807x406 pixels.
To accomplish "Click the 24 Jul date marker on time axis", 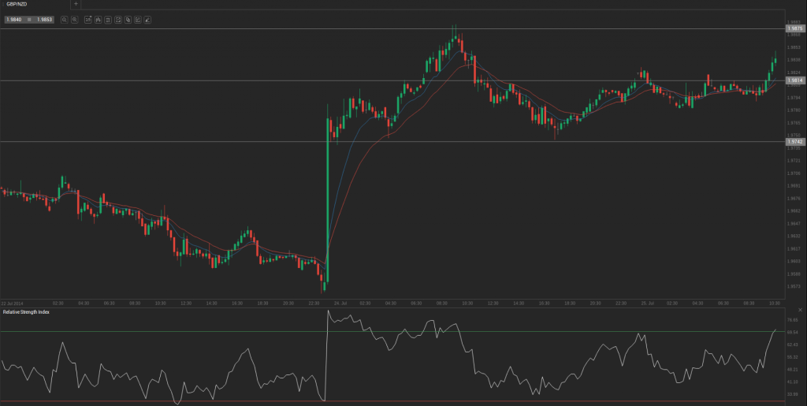I will pos(340,303).
